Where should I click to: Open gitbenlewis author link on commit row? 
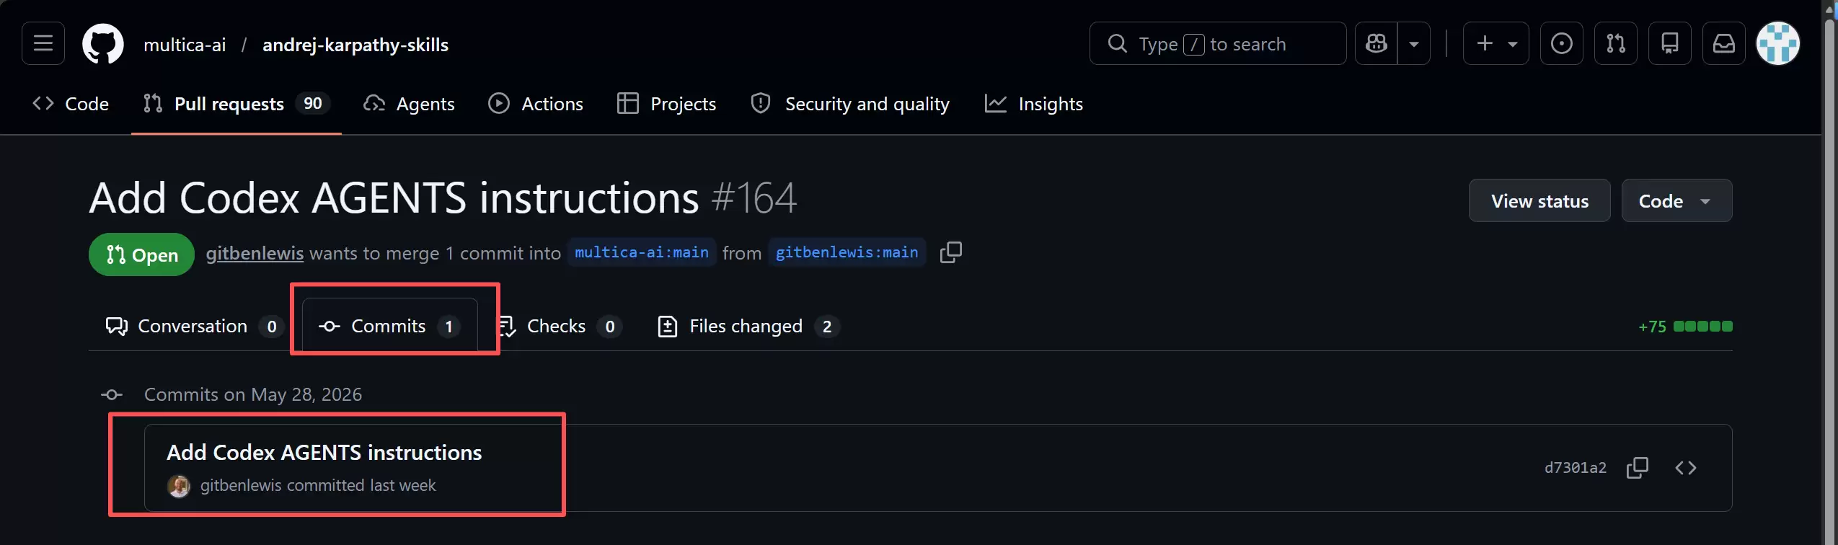tap(241, 485)
